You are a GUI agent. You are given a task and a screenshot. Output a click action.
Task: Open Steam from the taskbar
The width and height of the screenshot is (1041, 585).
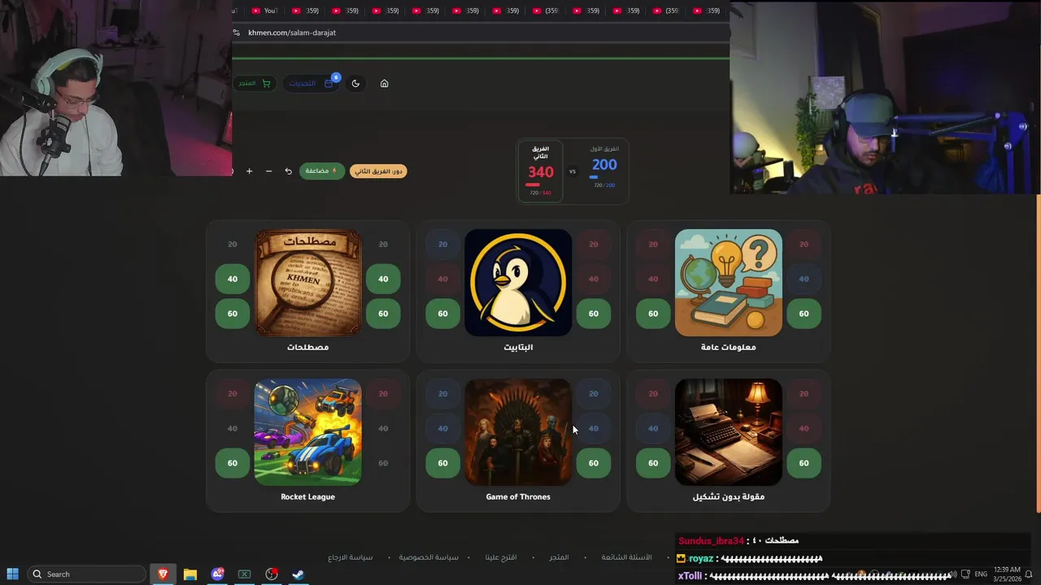point(298,574)
